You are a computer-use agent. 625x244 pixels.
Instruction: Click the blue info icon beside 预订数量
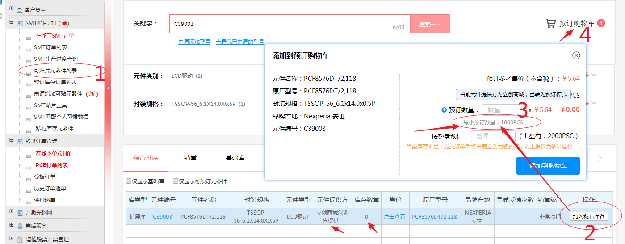pos(444,109)
